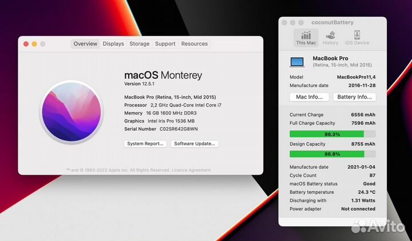This screenshot has width=412, height=241.
Task: Close the About This Mac window
Action: click(x=26, y=44)
